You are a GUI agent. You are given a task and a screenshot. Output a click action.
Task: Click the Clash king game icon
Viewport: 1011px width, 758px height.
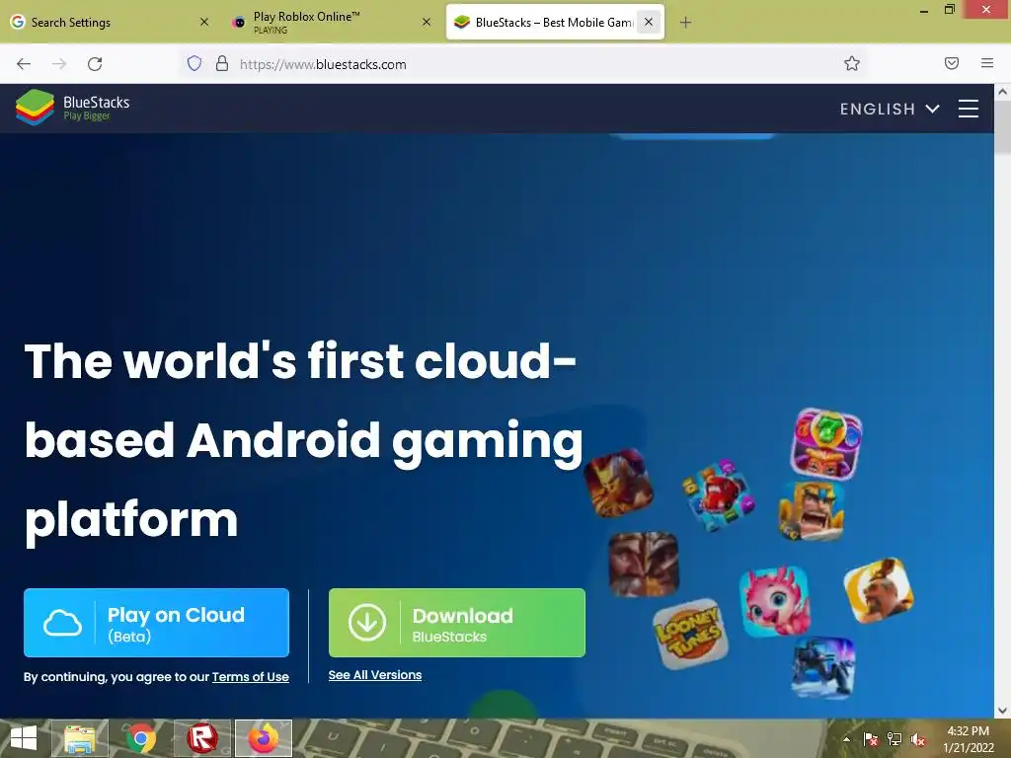[812, 510]
